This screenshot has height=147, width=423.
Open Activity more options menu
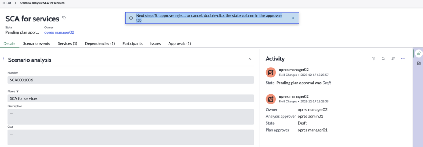click(403, 59)
